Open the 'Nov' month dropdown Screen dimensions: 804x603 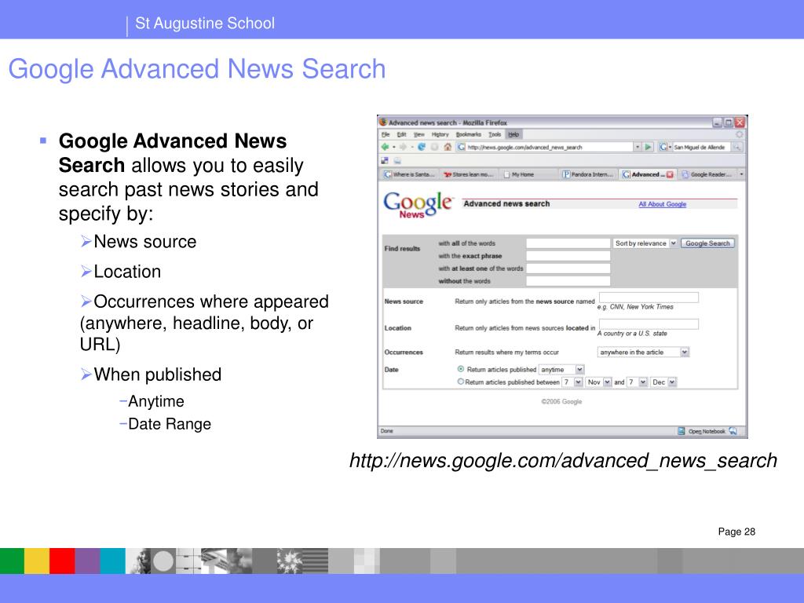coord(598,382)
